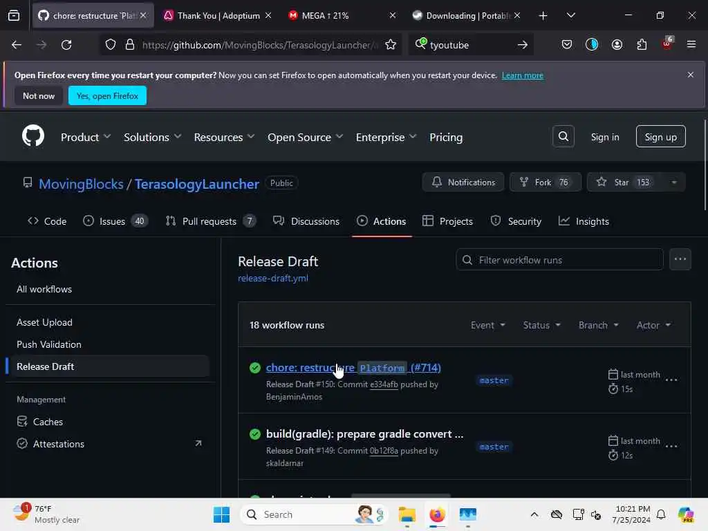Open the Status filter dropdown
708x531 pixels.
click(542, 325)
